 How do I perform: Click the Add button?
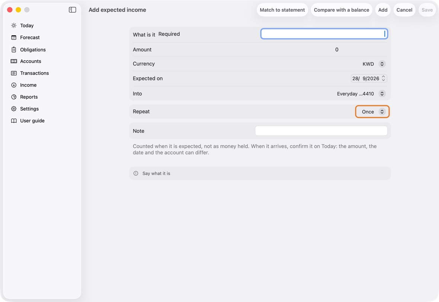pos(383,10)
